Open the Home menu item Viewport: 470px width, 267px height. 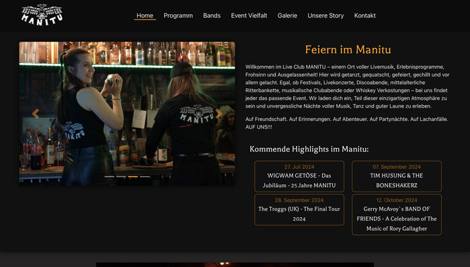[145, 15]
